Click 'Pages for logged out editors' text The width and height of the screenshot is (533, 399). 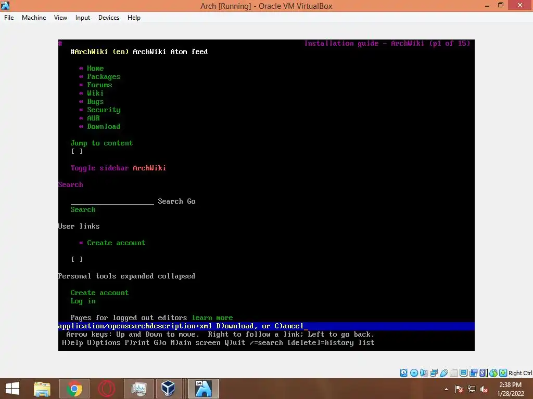(129, 317)
